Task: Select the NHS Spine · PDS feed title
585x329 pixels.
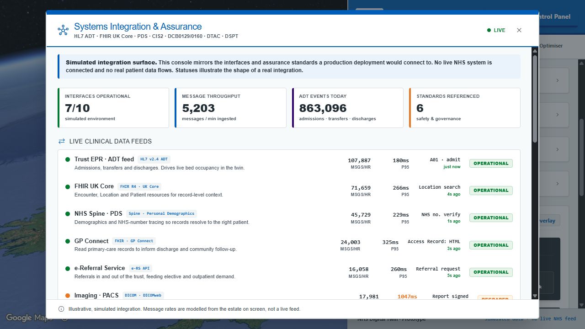Action: [98, 213]
